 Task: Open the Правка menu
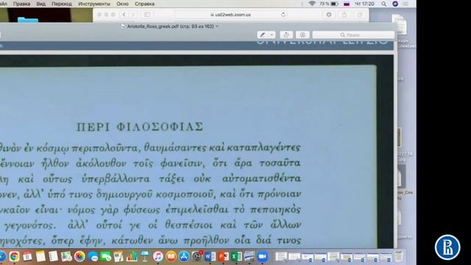(x=21, y=4)
